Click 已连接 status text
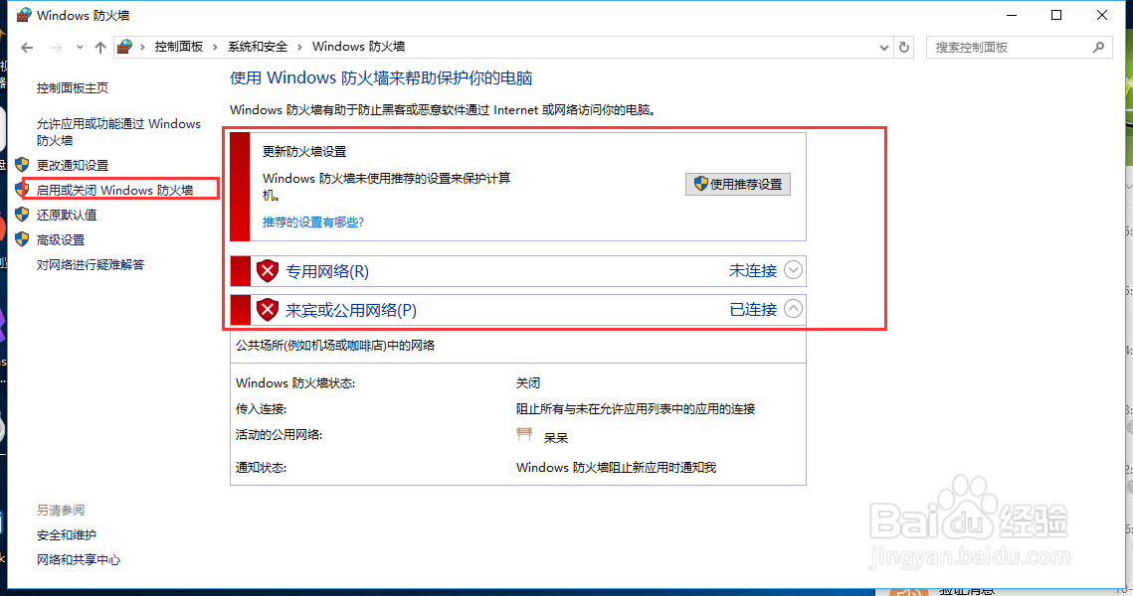Image resolution: width=1133 pixels, height=596 pixels. (753, 310)
